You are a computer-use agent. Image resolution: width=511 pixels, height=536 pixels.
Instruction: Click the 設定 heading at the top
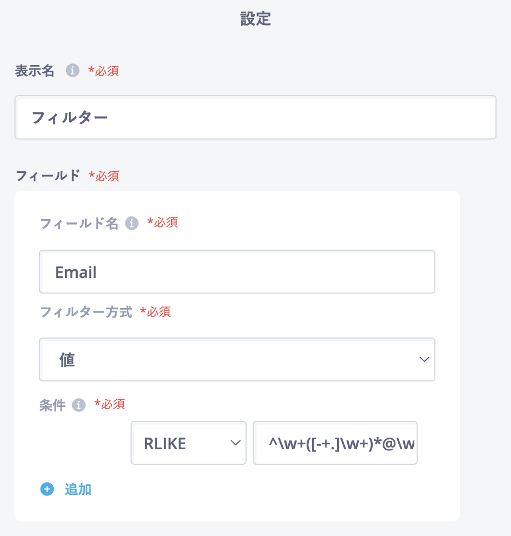pyautogui.click(x=255, y=19)
